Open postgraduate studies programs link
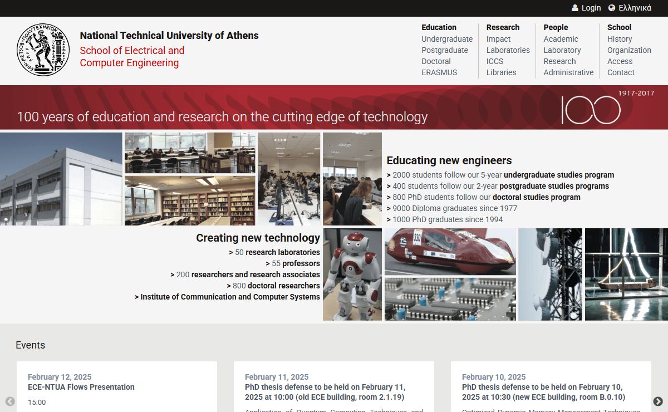 pos(554,186)
